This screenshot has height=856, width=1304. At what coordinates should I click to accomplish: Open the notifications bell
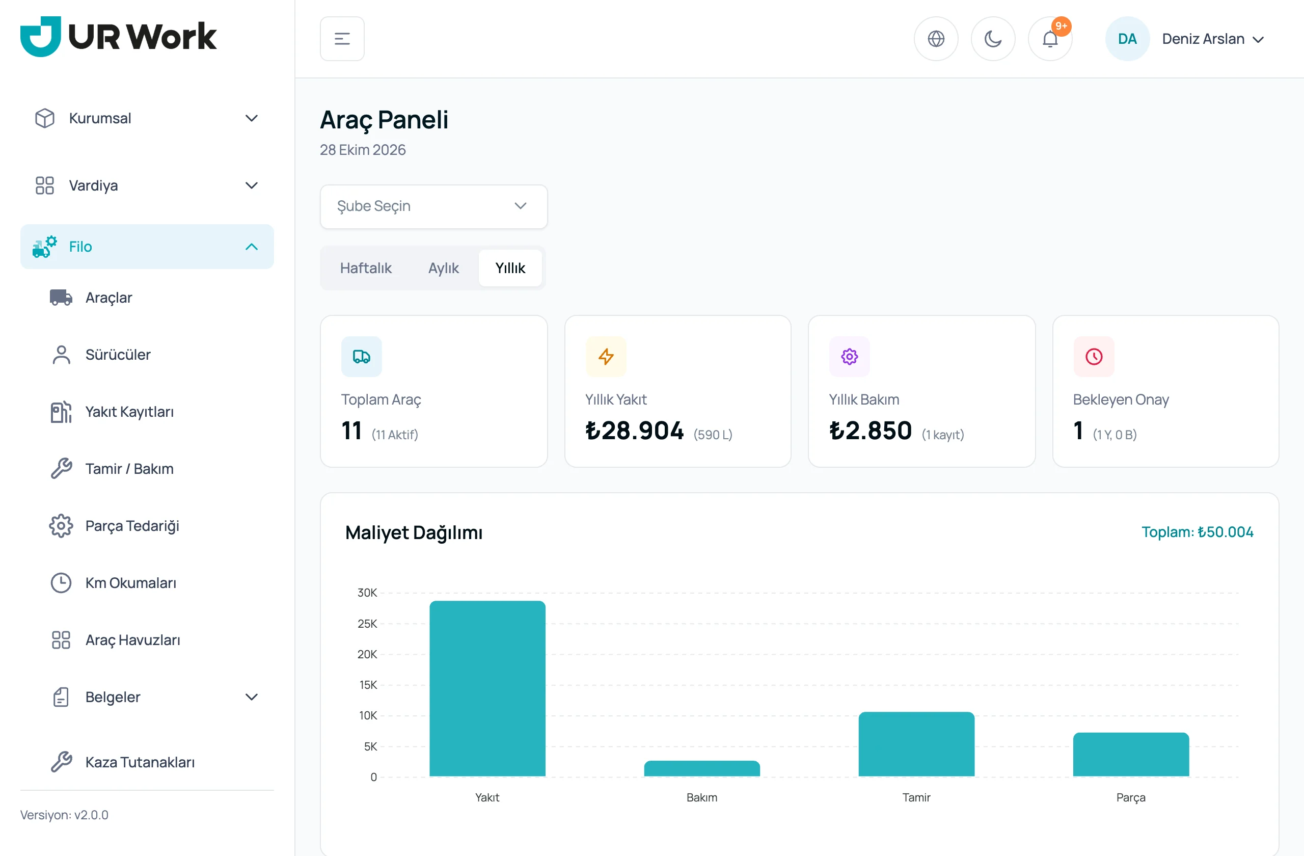click(1050, 39)
